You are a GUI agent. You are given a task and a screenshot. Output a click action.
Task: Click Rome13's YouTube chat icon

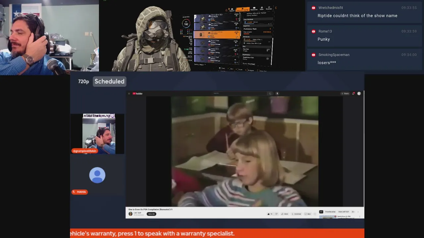coord(313,31)
